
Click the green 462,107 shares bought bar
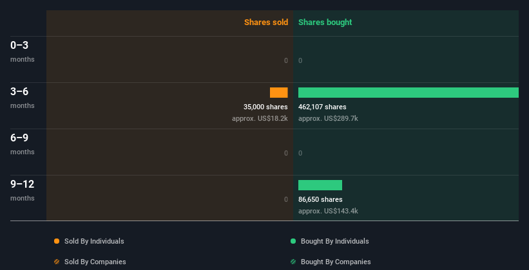tap(409, 93)
